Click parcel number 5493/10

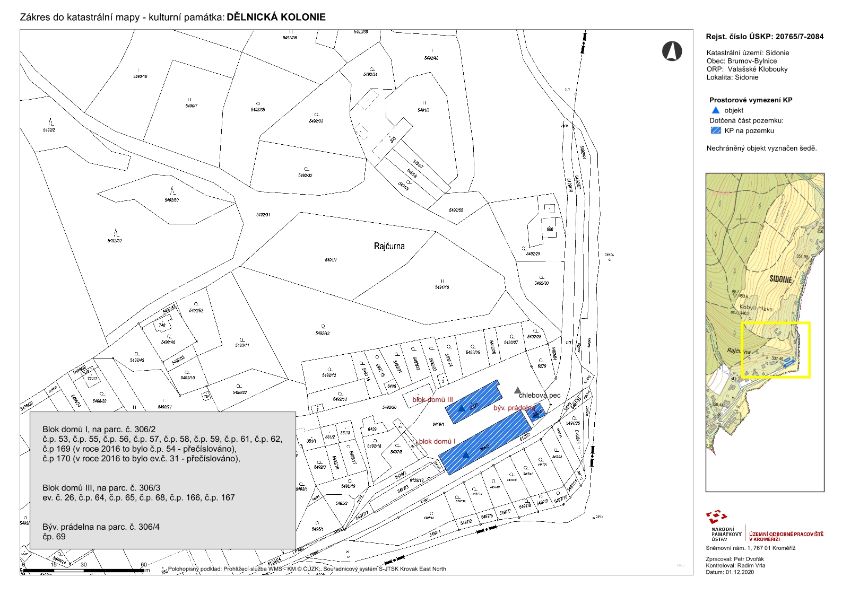click(140, 76)
